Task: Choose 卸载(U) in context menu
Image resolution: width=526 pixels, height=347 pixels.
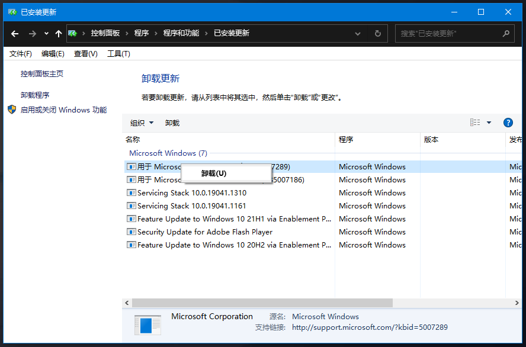Action: point(226,173)
